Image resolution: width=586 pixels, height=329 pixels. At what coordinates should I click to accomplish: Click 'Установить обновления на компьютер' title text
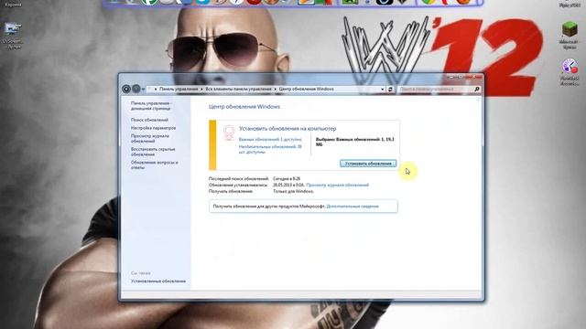pyautogui.click(x=288, y=128)
